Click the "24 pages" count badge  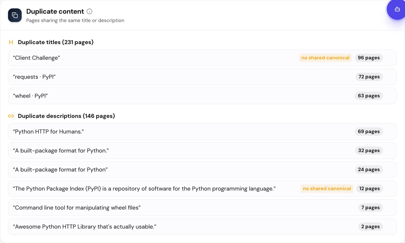(x=369, y=170)
